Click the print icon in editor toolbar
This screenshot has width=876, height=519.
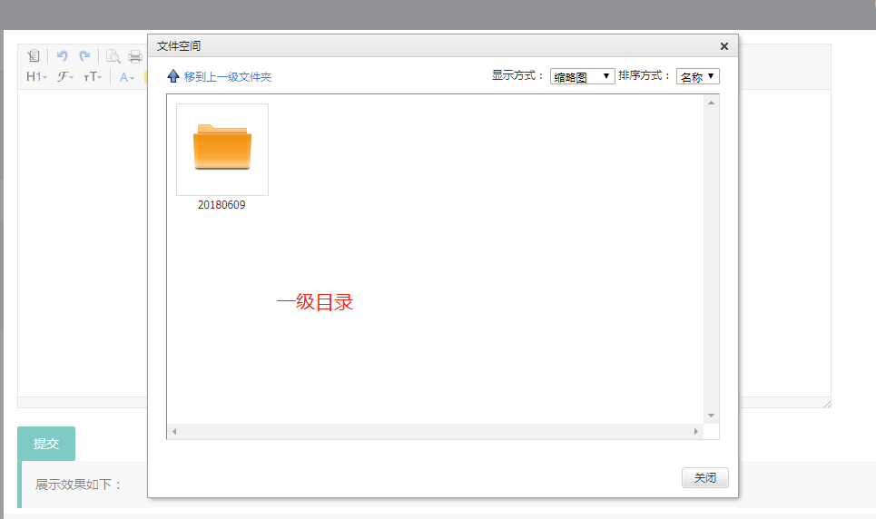pos(135,56)
